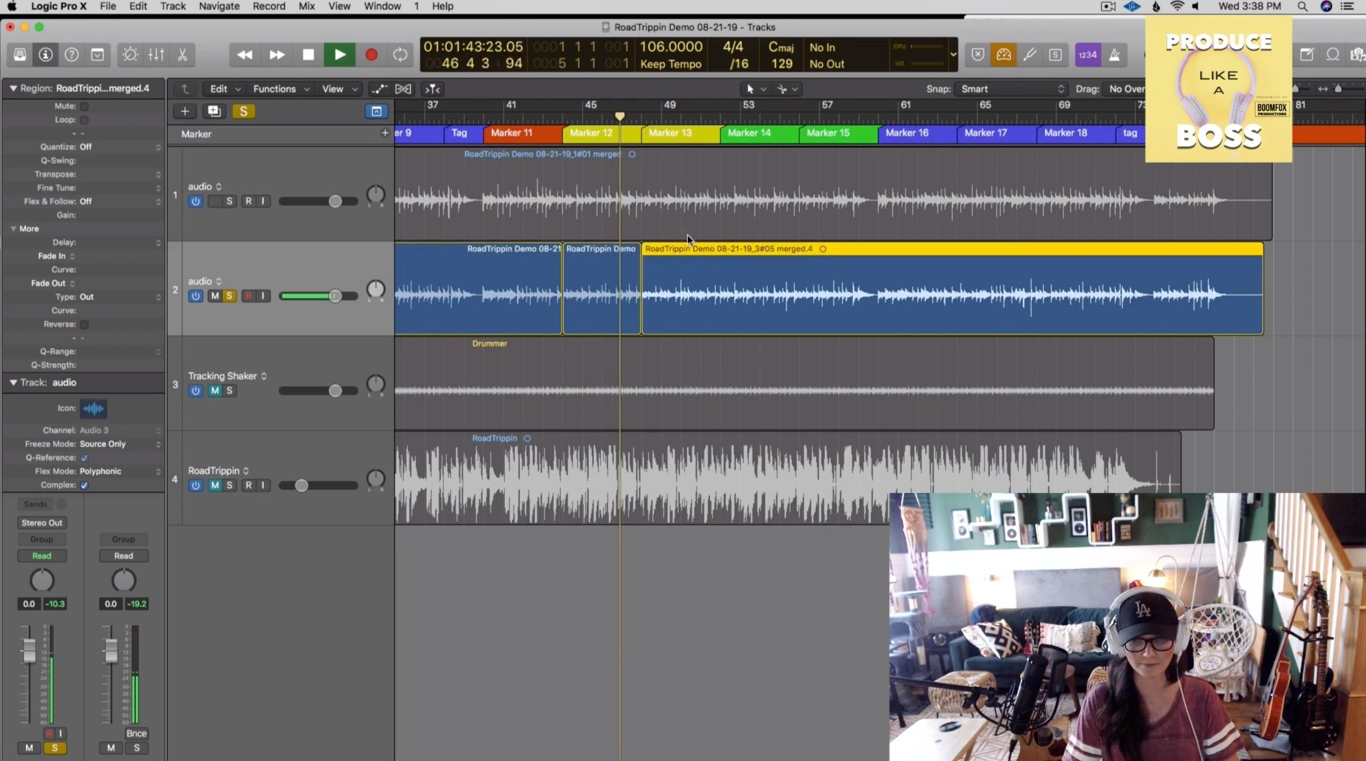The image size is (1366, 761).
Task: Toggle the metronome click icon
Action: pos(1114,55)
